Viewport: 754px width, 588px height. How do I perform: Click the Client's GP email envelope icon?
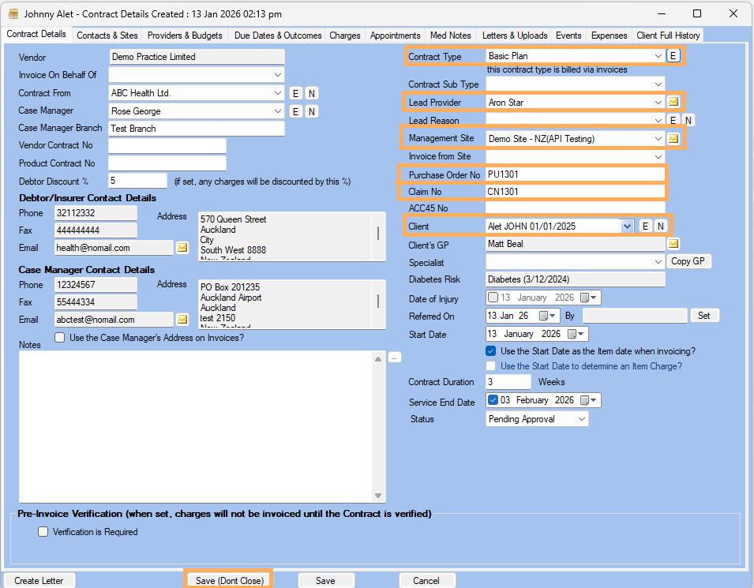673,243
